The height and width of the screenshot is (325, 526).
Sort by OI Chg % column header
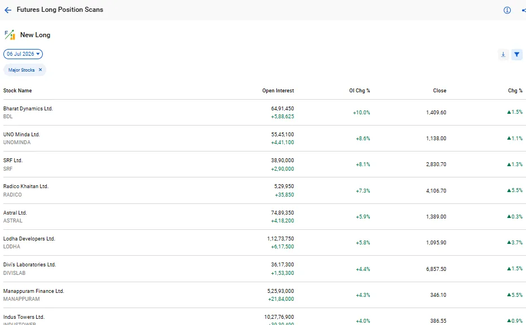359,91
